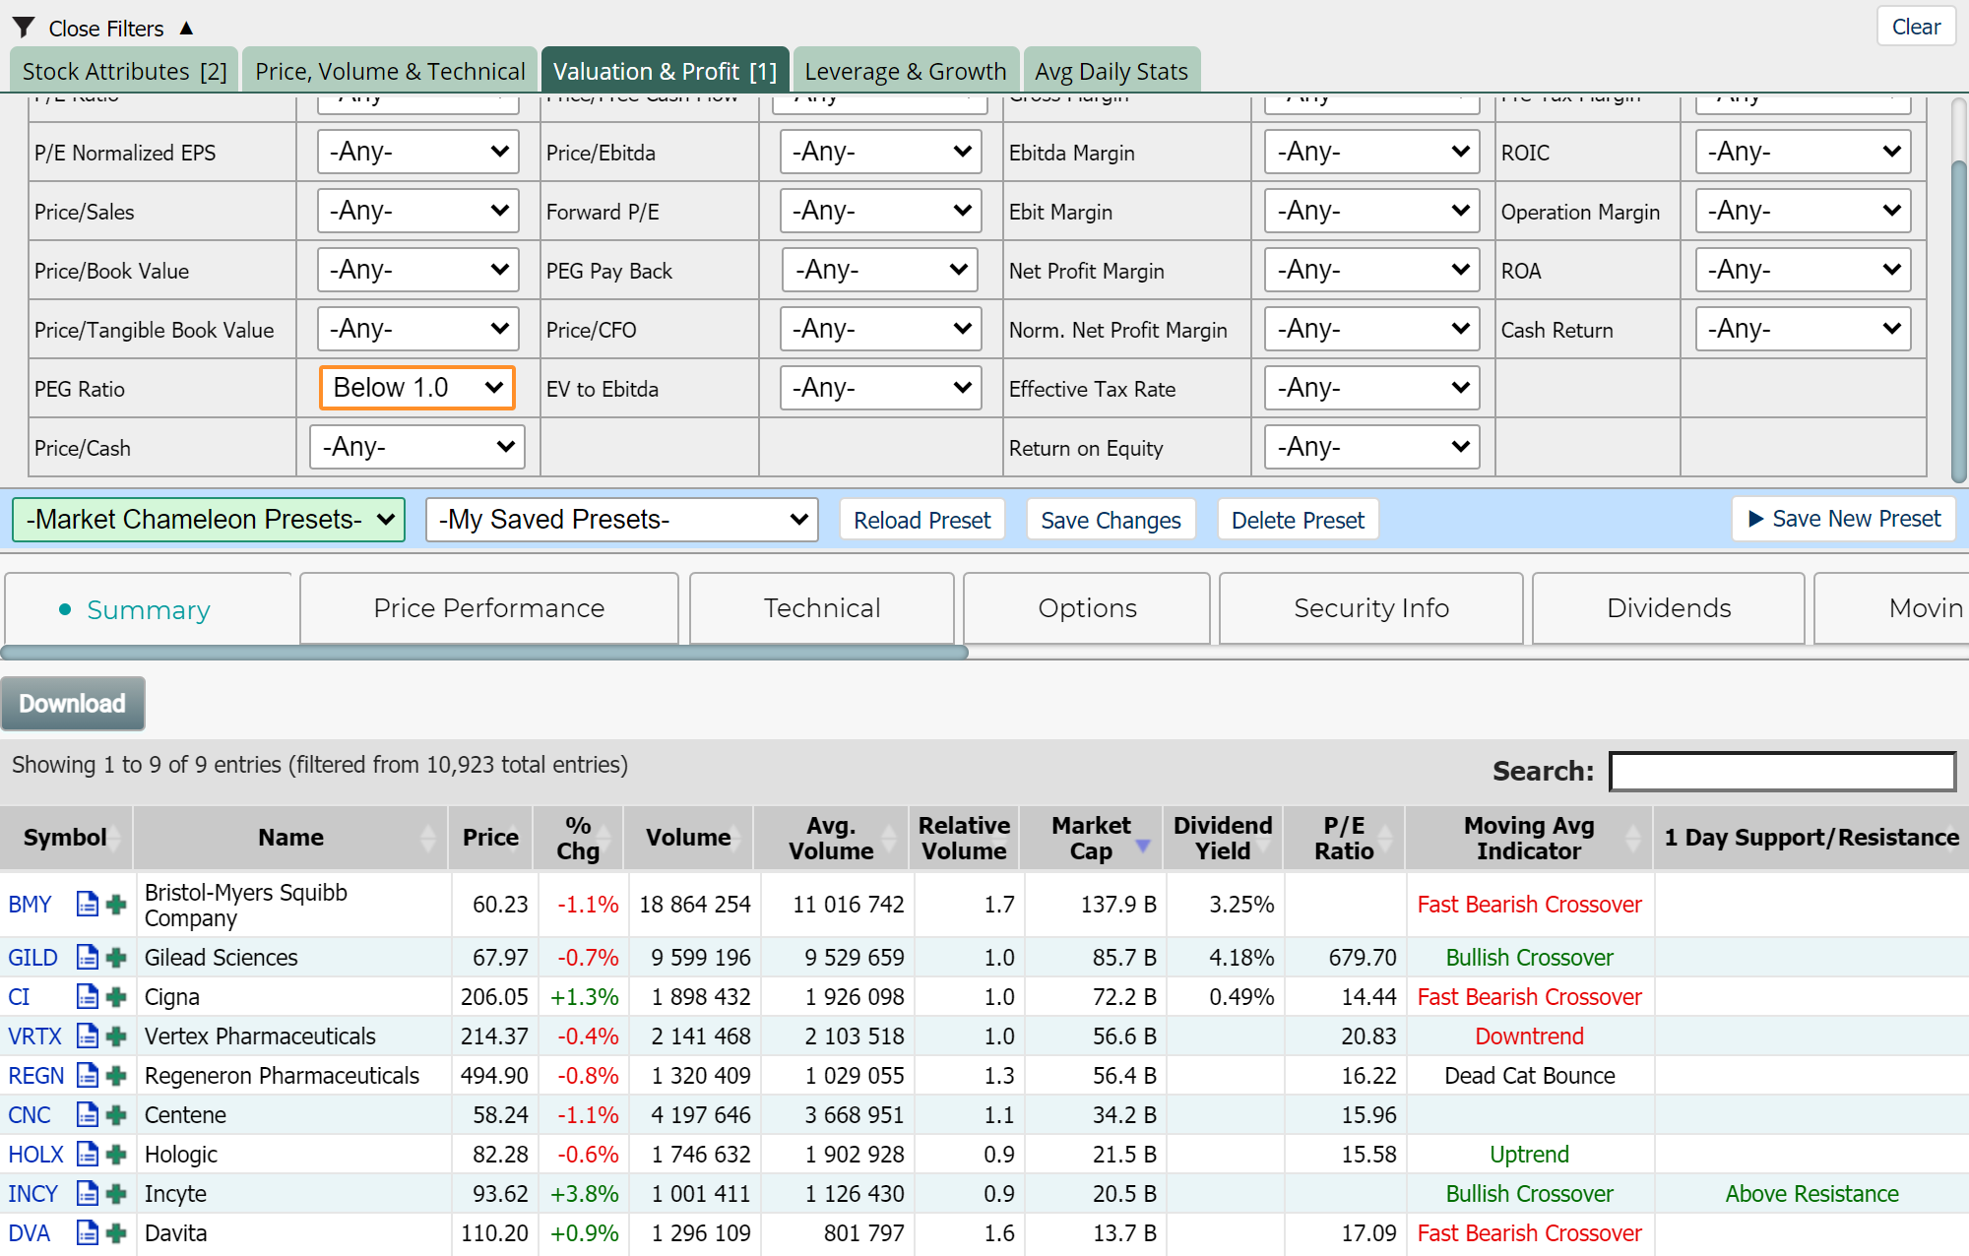Open the VRTX symbol link
The width and height of the screenshot is (1969, 1256).
point(34,1036)
